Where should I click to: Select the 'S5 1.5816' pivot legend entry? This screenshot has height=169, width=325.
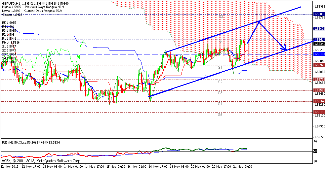[x=9, y=62]
